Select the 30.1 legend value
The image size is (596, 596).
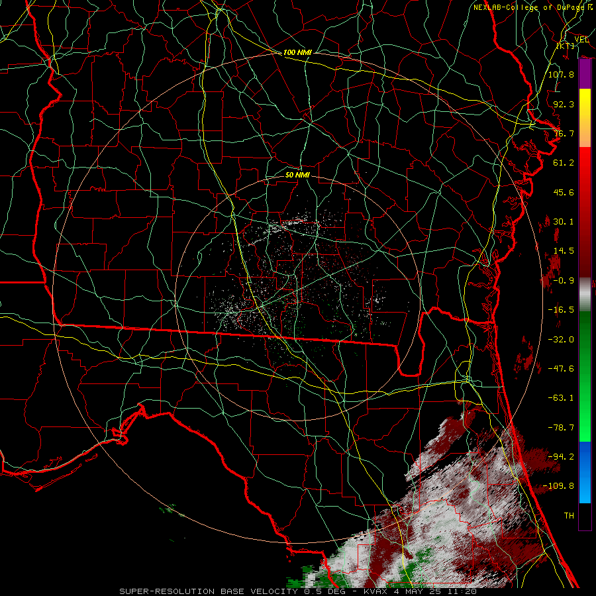564,222
